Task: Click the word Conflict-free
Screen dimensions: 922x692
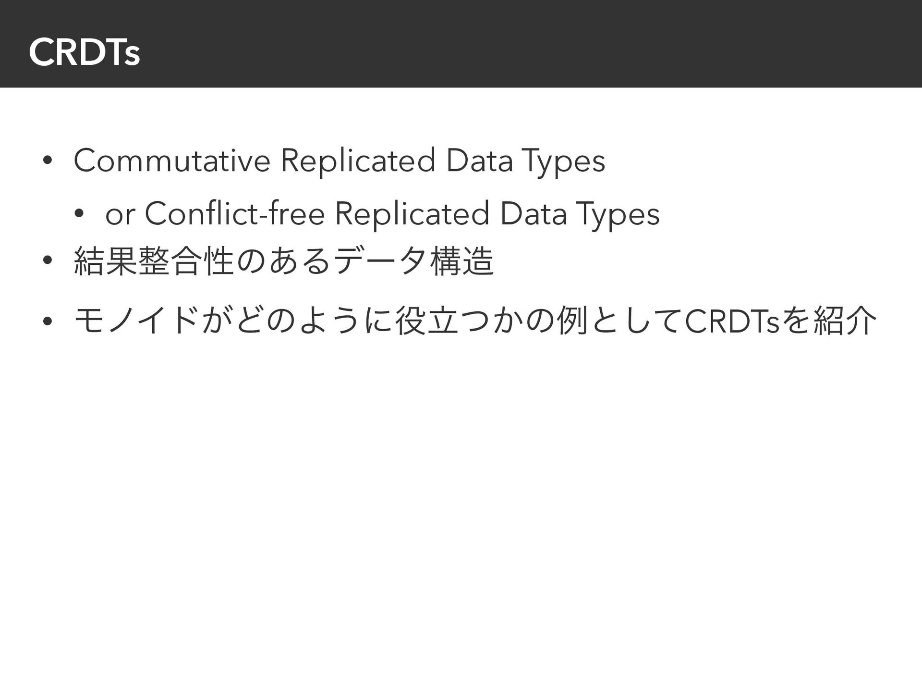Action: pos(235,213)
